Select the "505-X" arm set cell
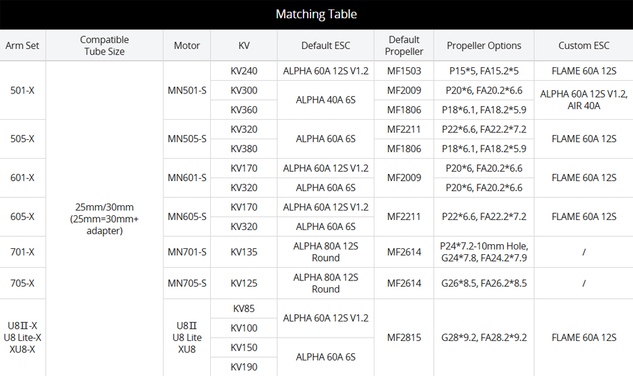This screenshot has width=633, height=376. (x=23, y=139)
